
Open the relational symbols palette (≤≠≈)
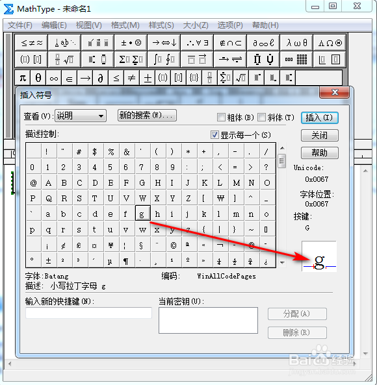click(x=31, y=43)
